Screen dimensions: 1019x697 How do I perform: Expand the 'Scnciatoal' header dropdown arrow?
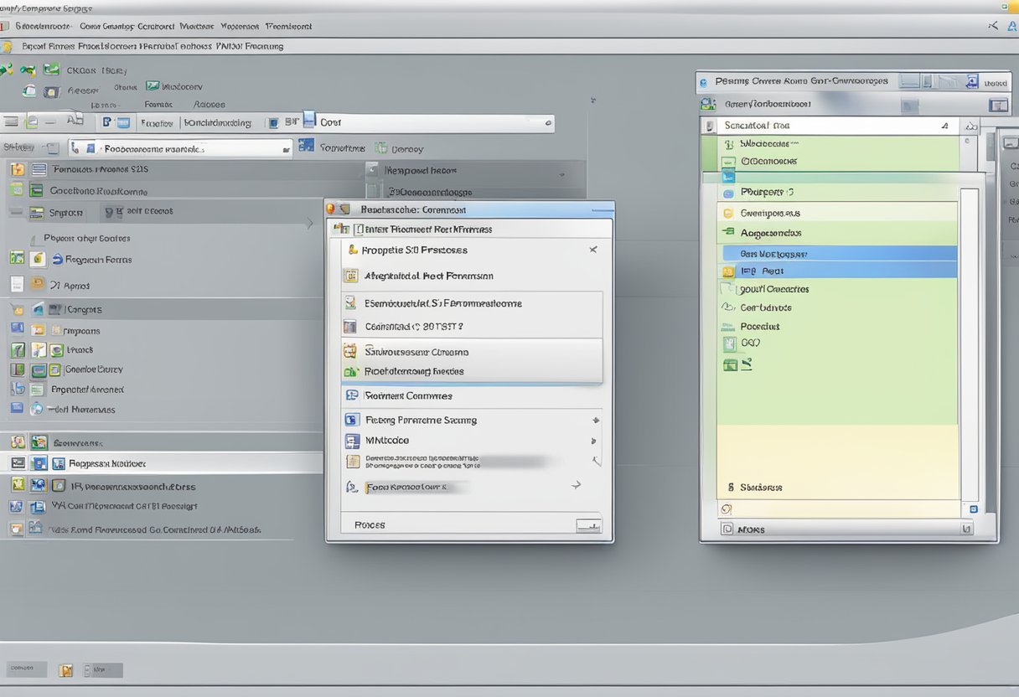[x=945, y=126]
